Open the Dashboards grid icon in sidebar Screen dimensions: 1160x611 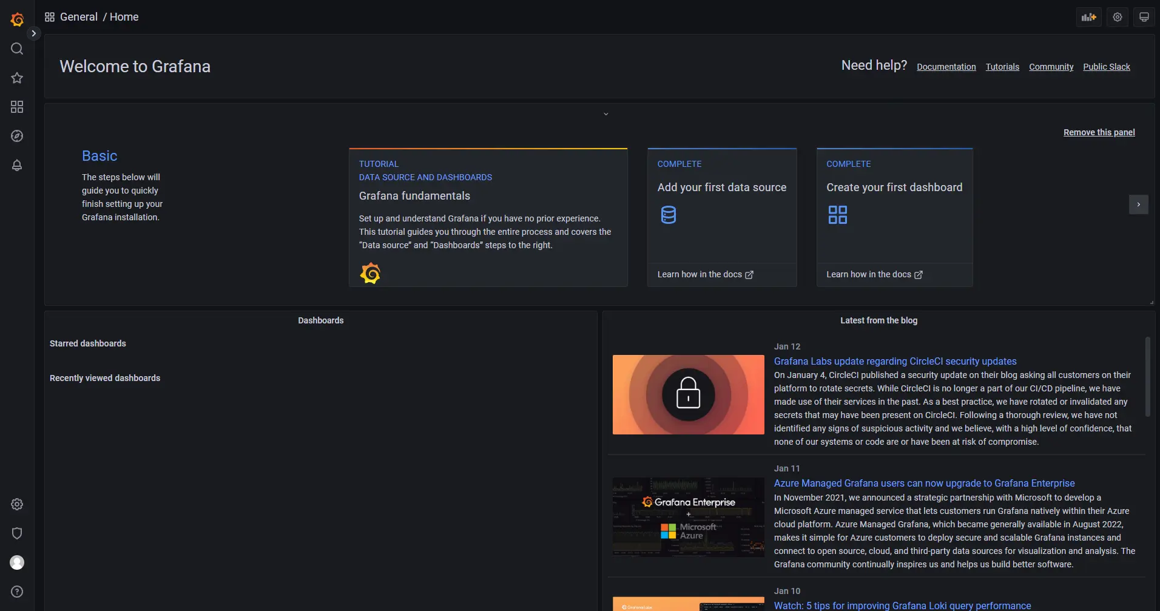pyautogui.click(x=17, y=107)
